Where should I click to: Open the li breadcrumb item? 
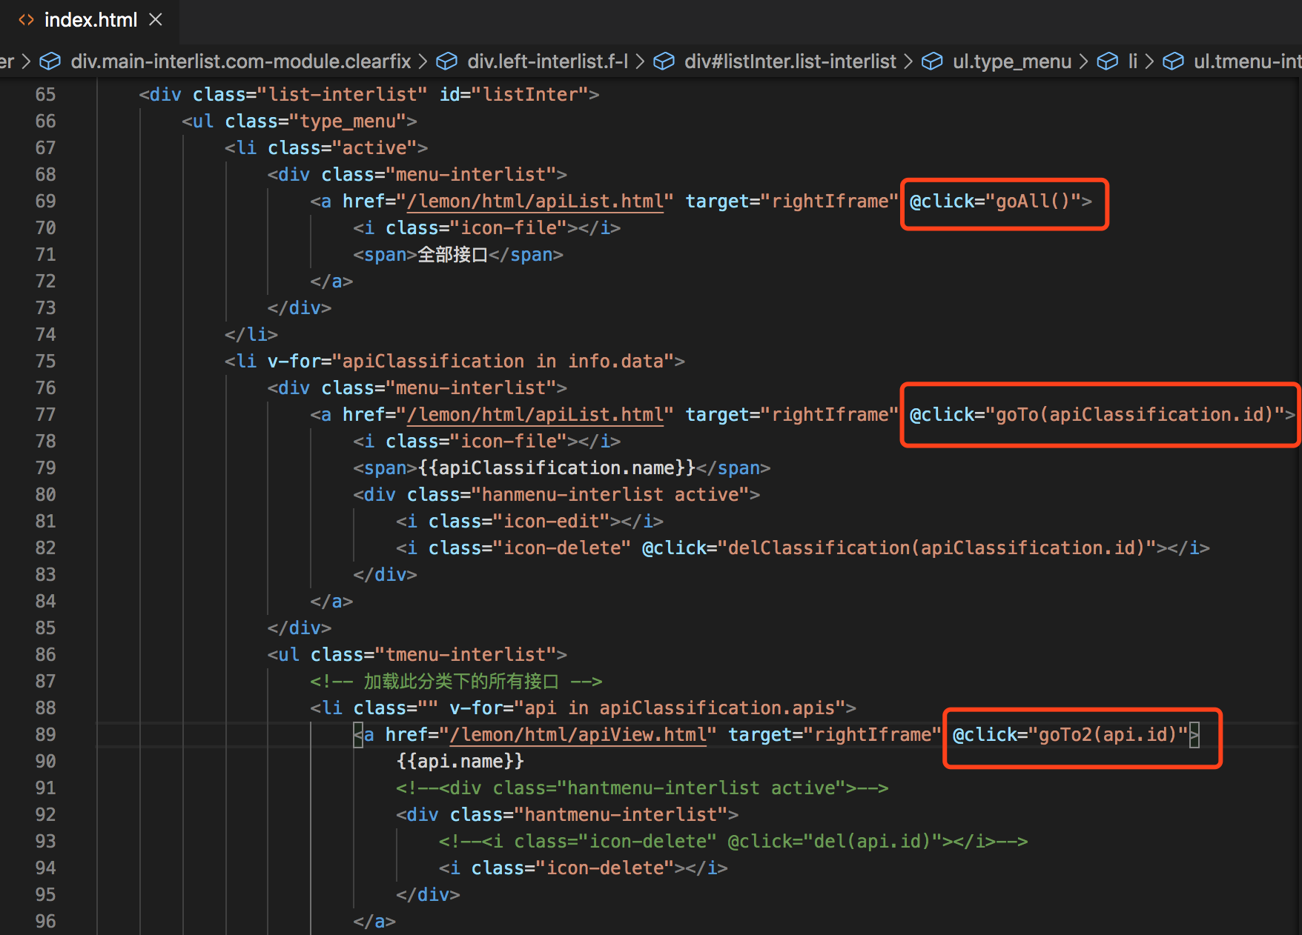(x=1132, y=61)
